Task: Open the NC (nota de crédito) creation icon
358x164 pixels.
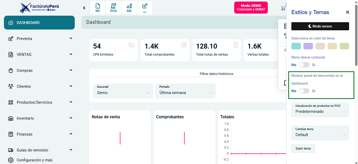Action: [x=98, y=8]
